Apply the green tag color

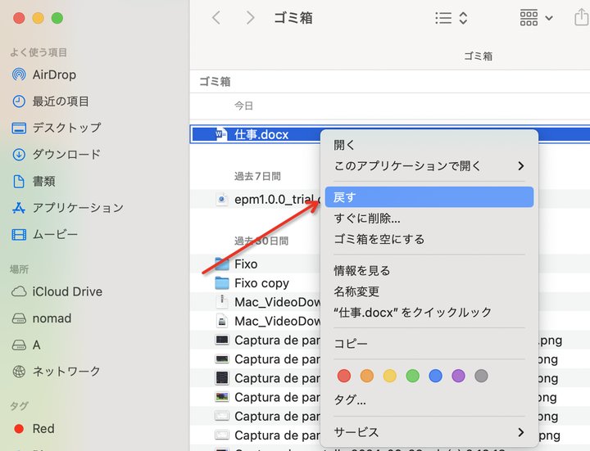pos(413,376)
